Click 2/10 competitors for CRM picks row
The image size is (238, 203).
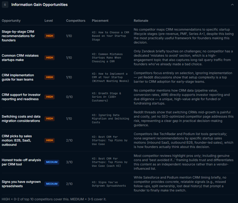click(69, 140)
